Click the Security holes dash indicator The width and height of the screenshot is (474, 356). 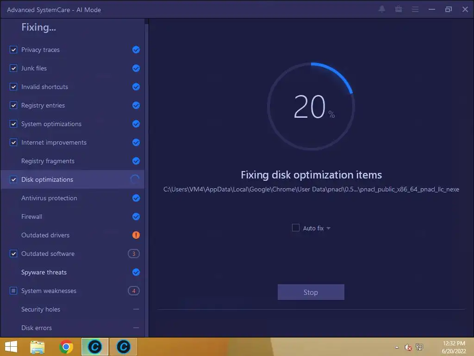pos(136,309)
